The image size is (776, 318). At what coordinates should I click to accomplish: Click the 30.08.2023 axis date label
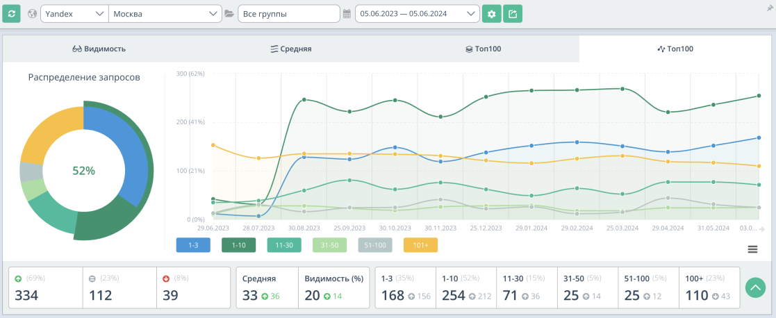pos(303,228)
